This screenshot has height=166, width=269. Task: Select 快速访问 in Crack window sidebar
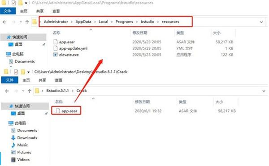pyautogui.click(x=22, y=106)
